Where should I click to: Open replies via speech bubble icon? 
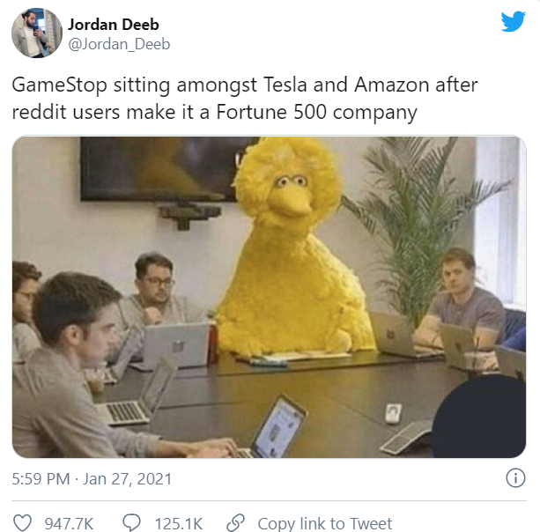131,522
